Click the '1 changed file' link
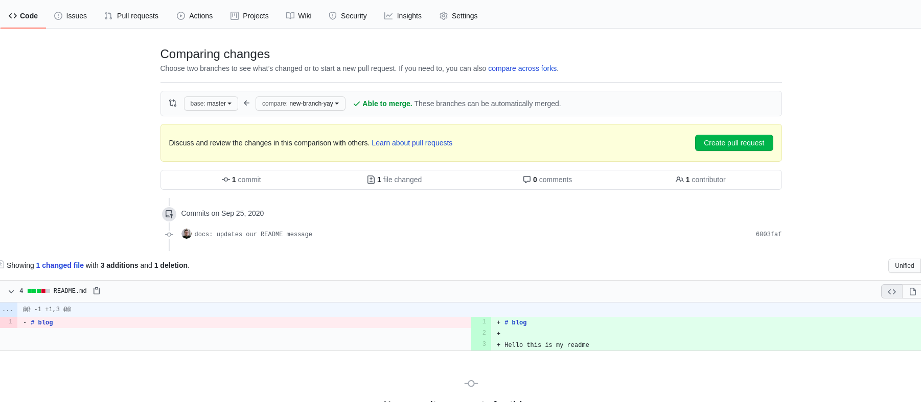 (x=60, y=265)
